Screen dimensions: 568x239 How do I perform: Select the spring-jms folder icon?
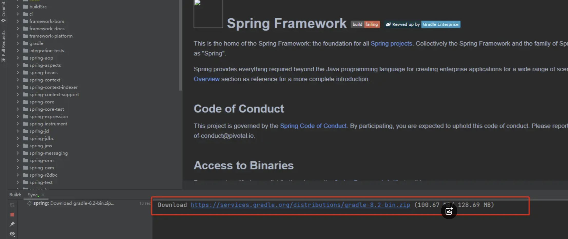pos(25,146)
